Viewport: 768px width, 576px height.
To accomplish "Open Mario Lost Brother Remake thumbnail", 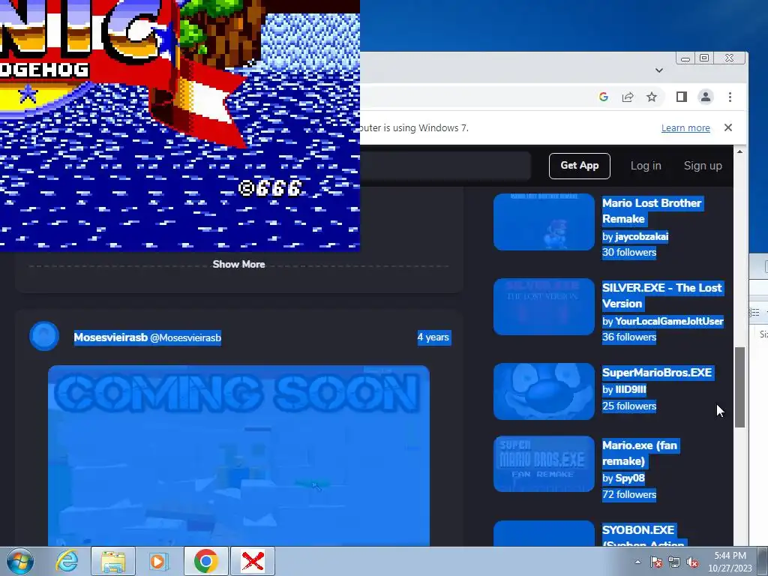I will click(x=544, y=222).
